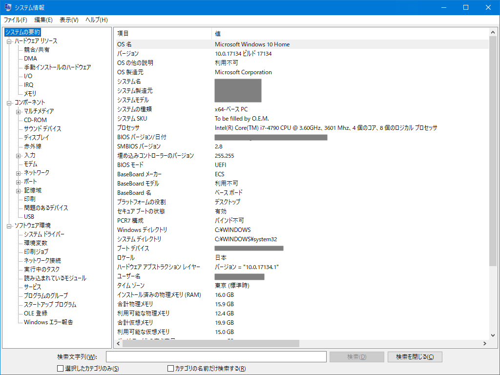Select the USB tree item
This screenshot has height=375, width=500.
point(29,216)
